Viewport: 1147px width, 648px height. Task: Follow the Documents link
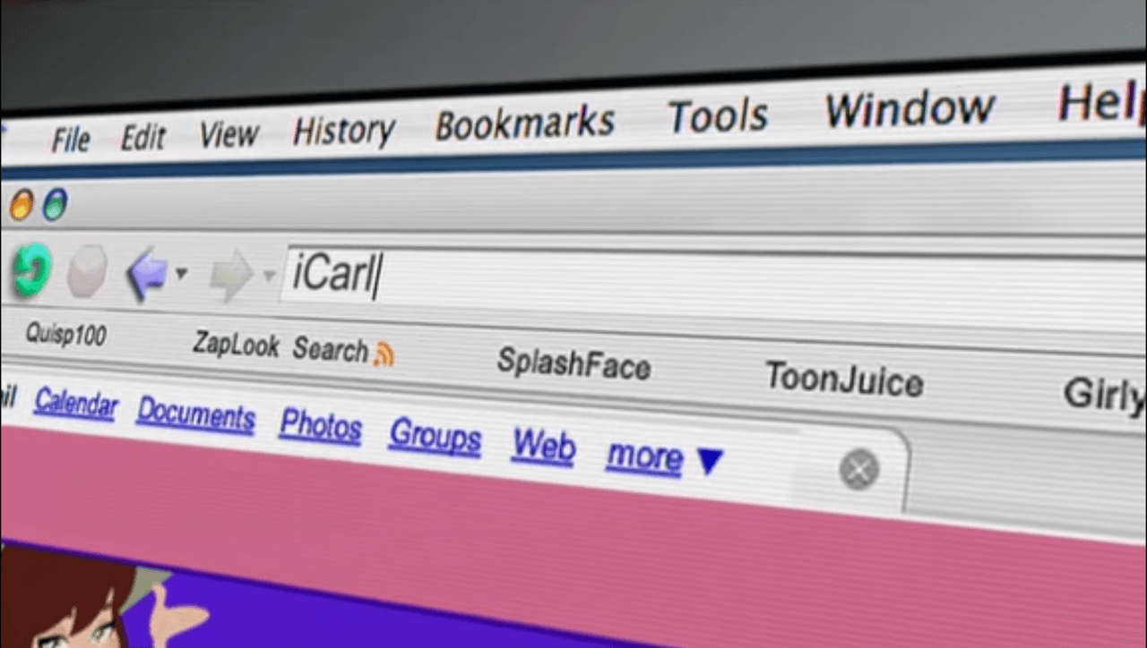pyautogui.click(x=196, y=416)
